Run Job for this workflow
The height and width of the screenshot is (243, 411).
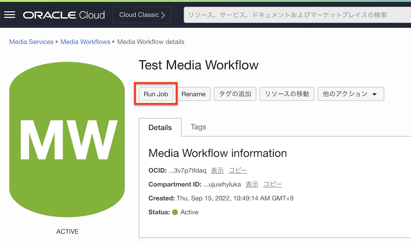coord(156,94)
